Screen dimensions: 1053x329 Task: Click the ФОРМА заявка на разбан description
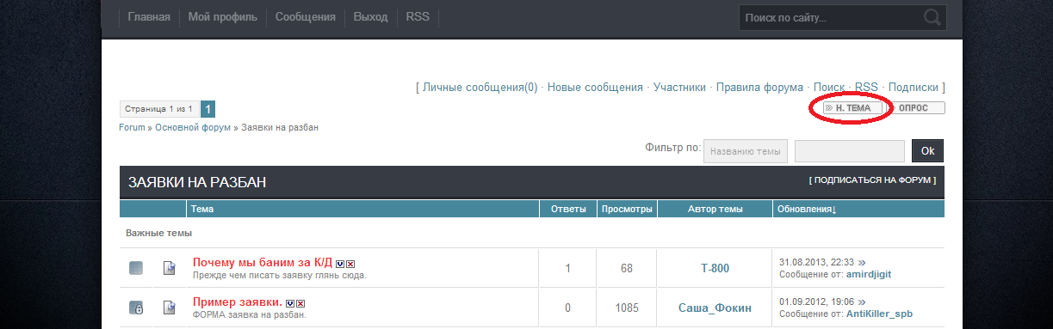(x=250, y=314)
